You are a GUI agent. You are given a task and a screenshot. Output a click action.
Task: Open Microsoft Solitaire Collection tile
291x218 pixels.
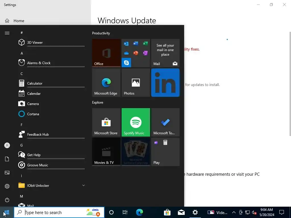136,152
